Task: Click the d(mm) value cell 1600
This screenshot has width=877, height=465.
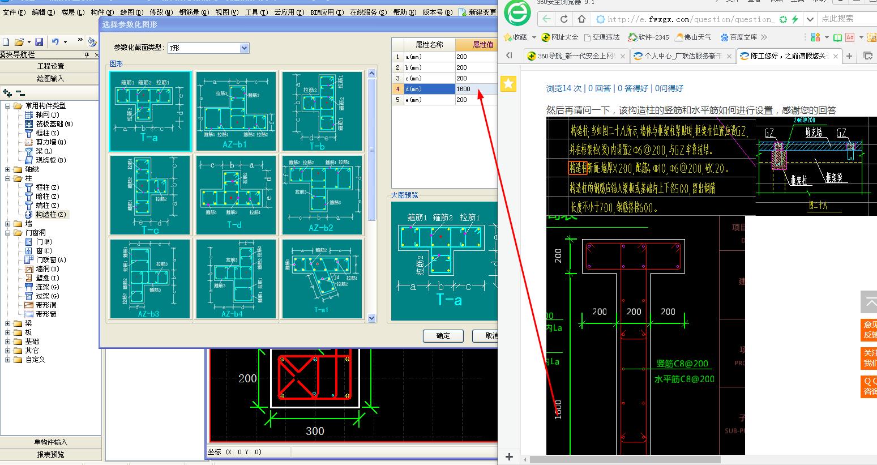Action: coord(476,89)
